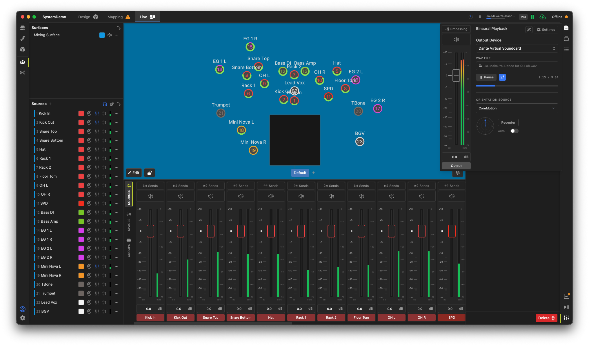
Task: Click the Edit button on the stage view
Action: 134,173
